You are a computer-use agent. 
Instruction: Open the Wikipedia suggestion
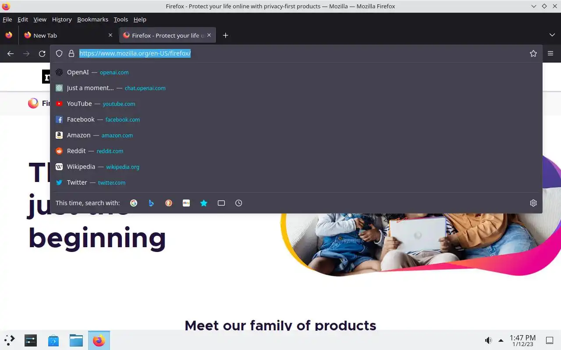click(296, 167)
